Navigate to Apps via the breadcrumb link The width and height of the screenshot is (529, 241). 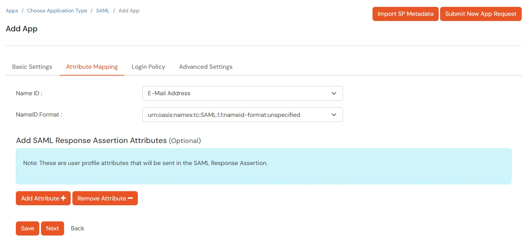coord(12,10)
